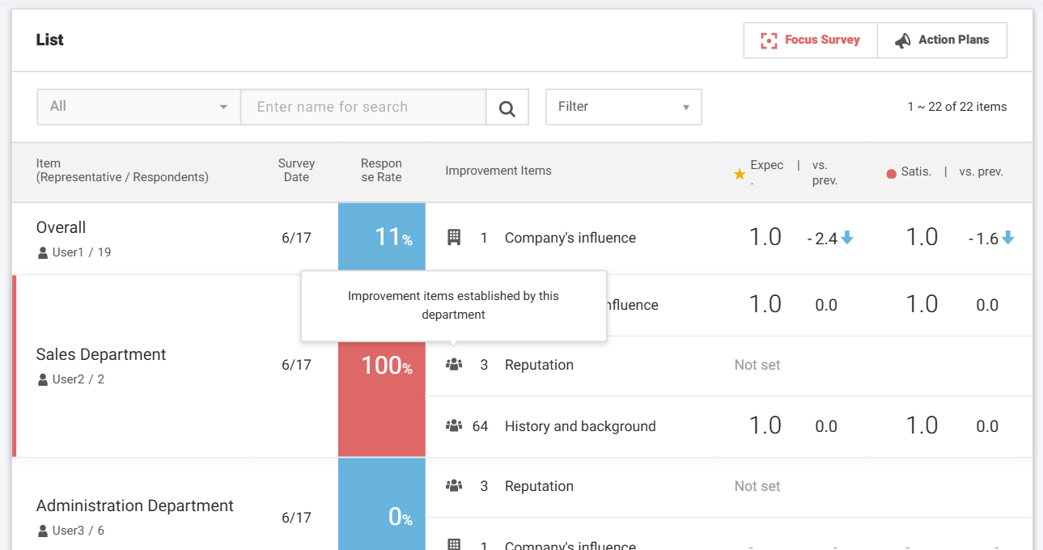Viewport: 1043px width, 550px height.
Task: Expand the Filter dropdown
Action: coord(623,107)
